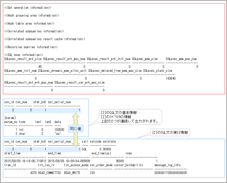Click the start_time value 2015/08/03 16:16:00.710812
Image resolution: width=227 pixels, height=183 pixels.
coord(24,161)
